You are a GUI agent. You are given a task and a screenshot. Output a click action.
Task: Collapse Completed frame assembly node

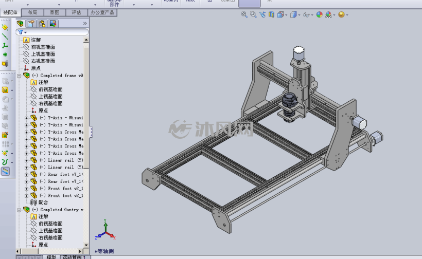(x=19, y=76)
